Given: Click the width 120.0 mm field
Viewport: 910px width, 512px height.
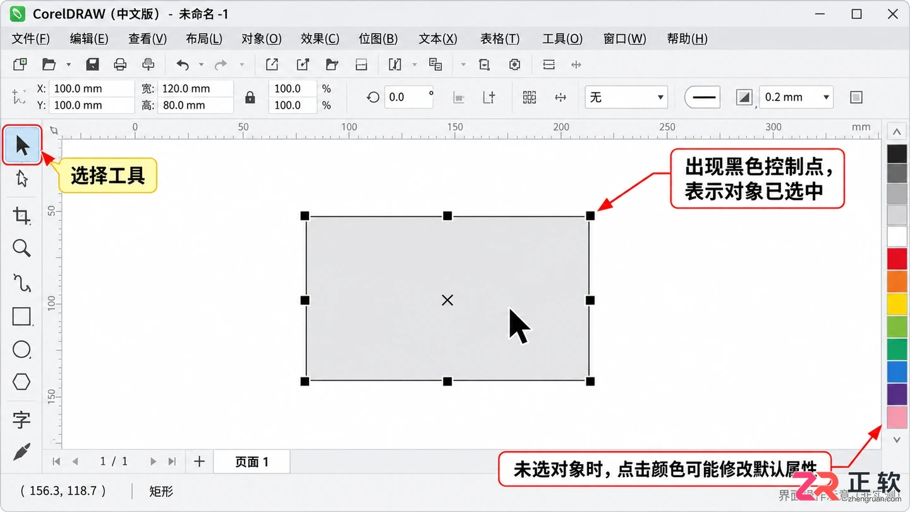Looking at the screenshot, I should (195, 88).
